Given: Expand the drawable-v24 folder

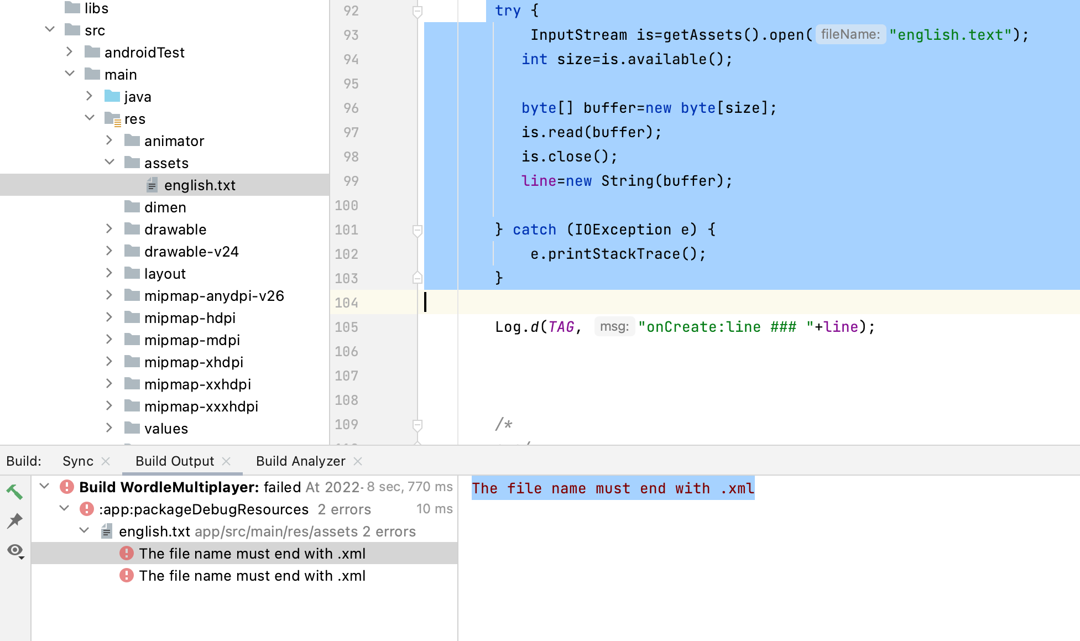Looking at the screenshot, I should click(109, 251).
